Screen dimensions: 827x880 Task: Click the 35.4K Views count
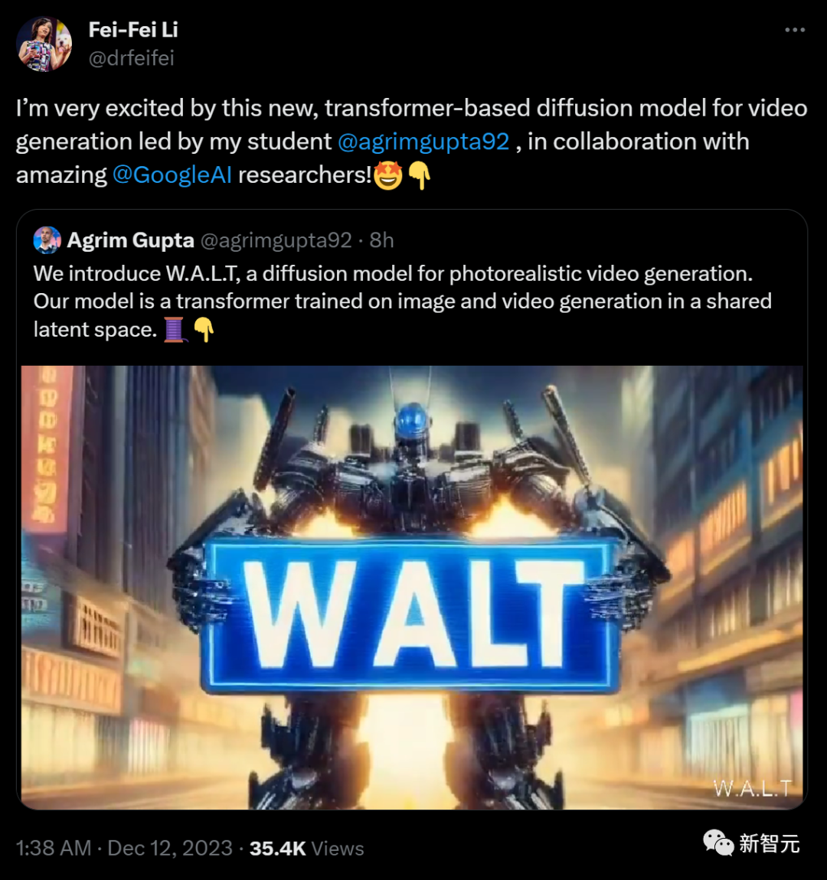tap(306, 848)
